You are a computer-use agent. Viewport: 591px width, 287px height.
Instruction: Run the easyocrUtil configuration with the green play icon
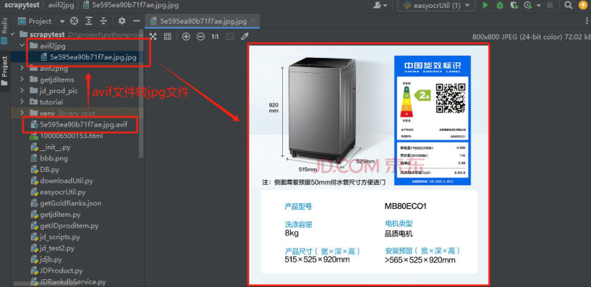pyautogui.click(x=486, y=5)
